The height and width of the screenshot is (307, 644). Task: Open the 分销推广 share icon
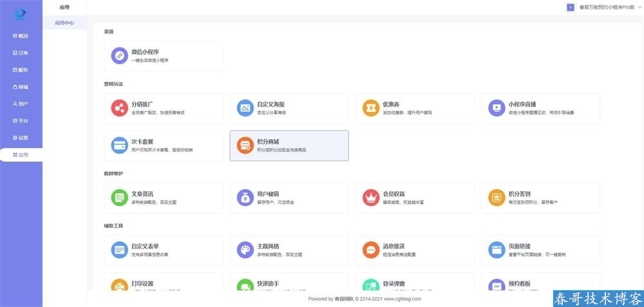[119, 107]
